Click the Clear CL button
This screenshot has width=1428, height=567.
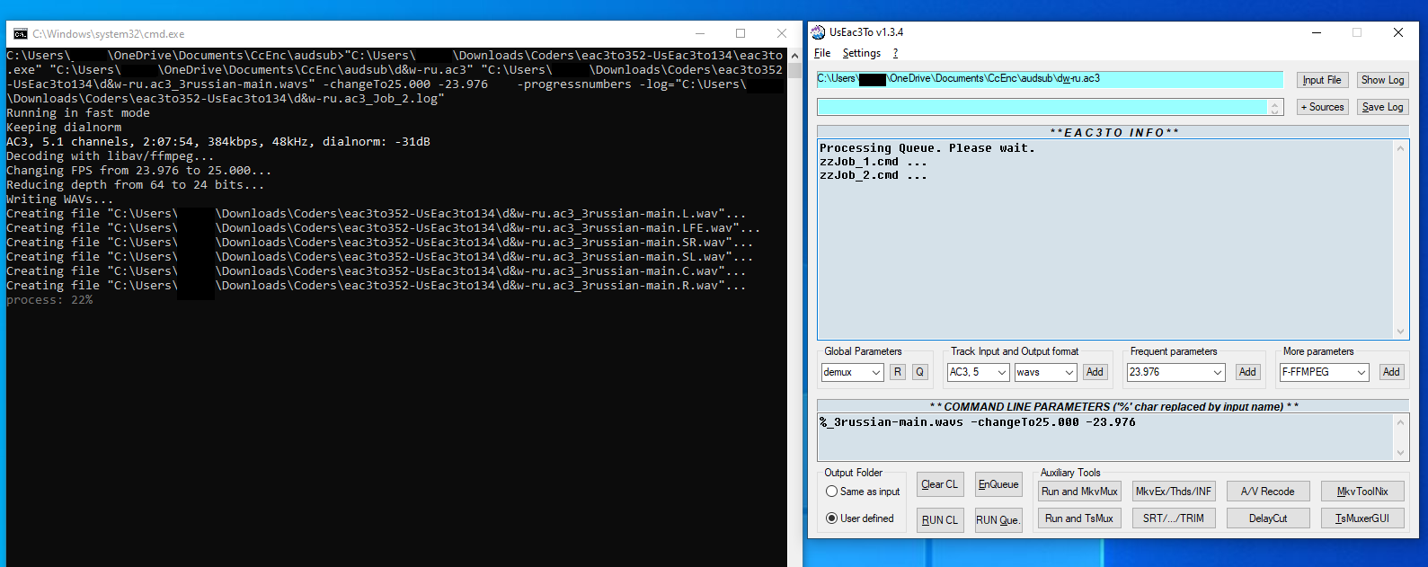coord(940,484)
